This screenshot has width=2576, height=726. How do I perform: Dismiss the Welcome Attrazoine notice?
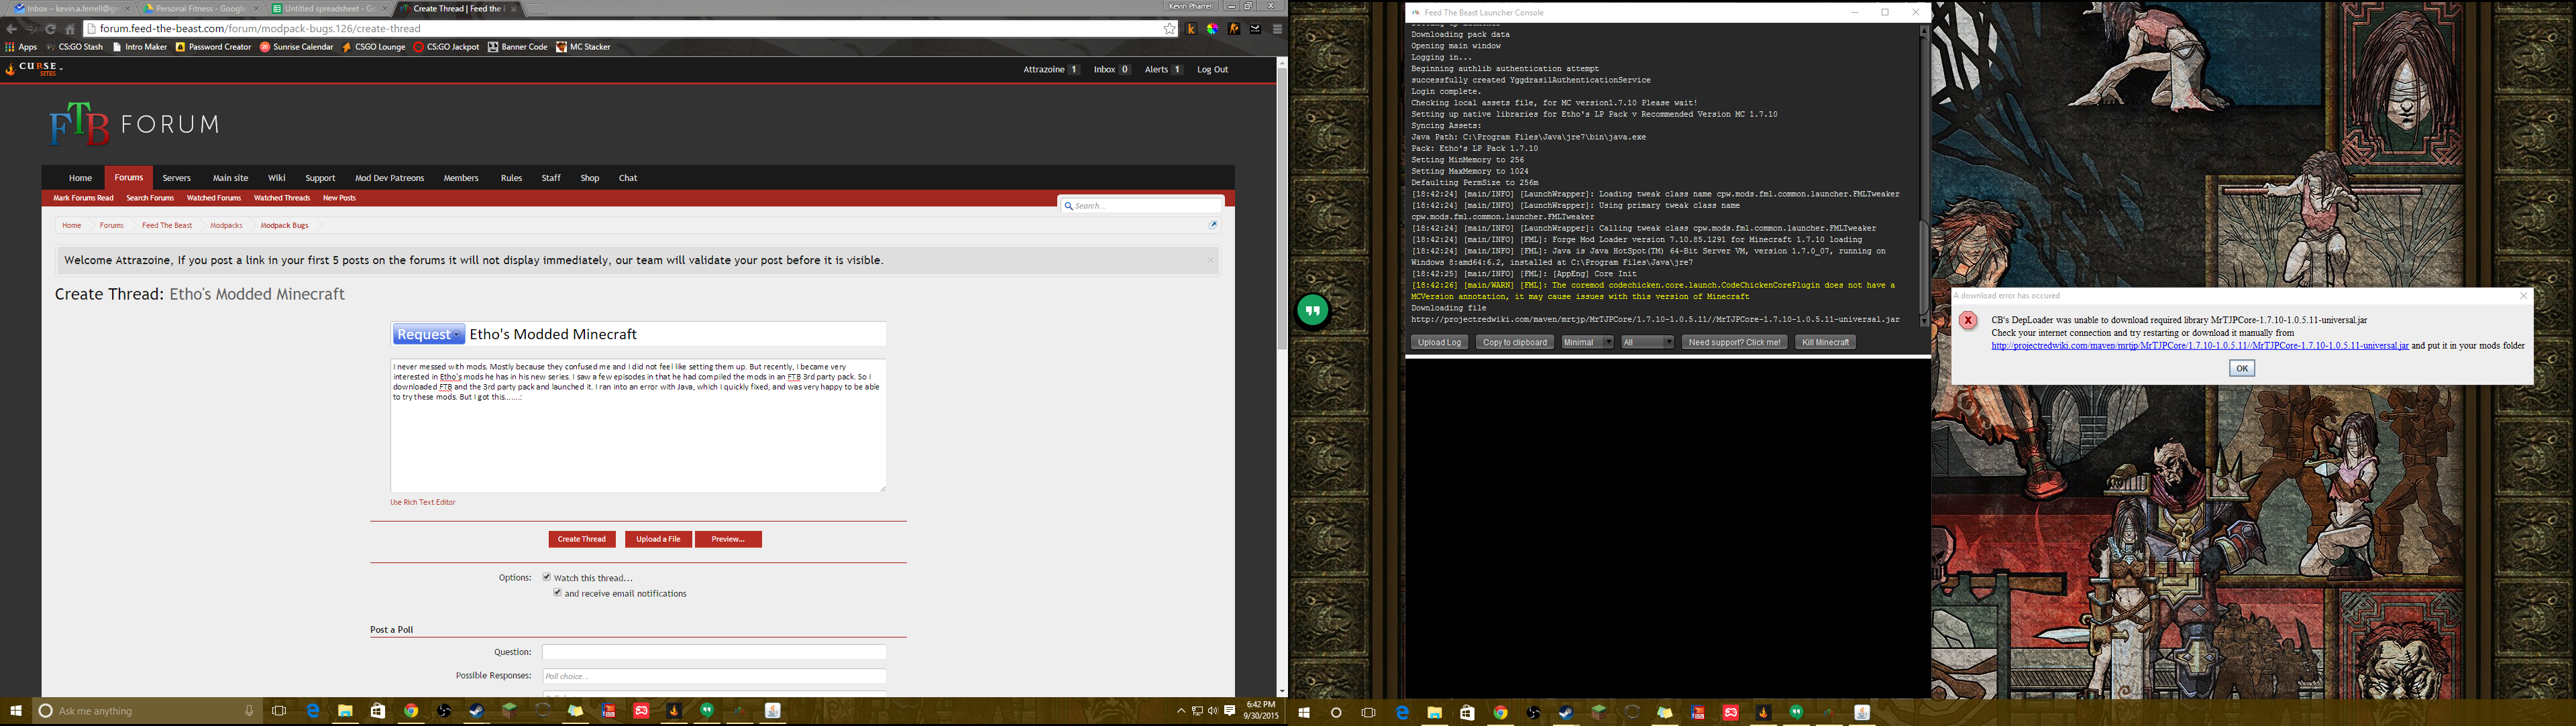point(1209,259)
